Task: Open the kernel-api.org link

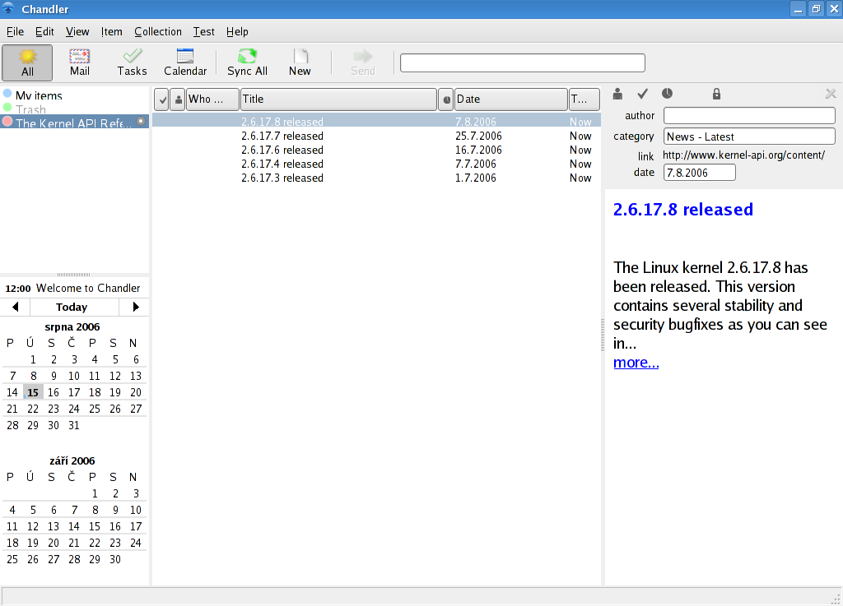Action: pos(743,155)
